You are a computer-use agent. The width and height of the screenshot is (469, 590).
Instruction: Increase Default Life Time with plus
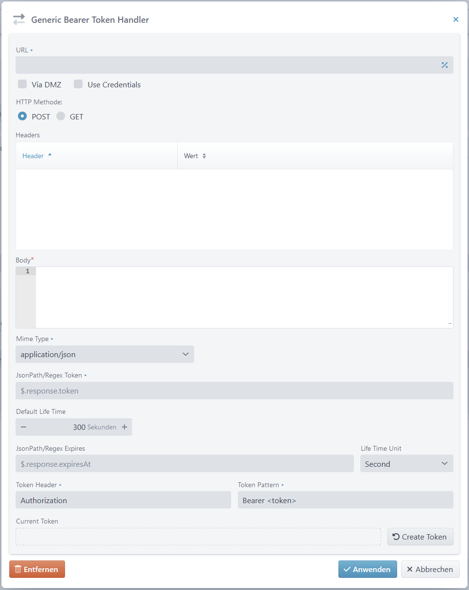[x=124, y=427]
